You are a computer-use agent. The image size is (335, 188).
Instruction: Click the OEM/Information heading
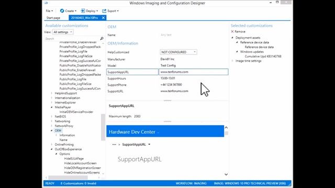tap(123, 43)
